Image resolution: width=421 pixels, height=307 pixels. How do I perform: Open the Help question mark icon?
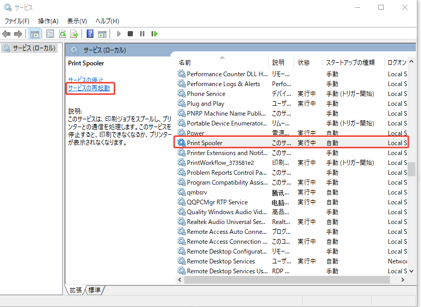(90, 34)
